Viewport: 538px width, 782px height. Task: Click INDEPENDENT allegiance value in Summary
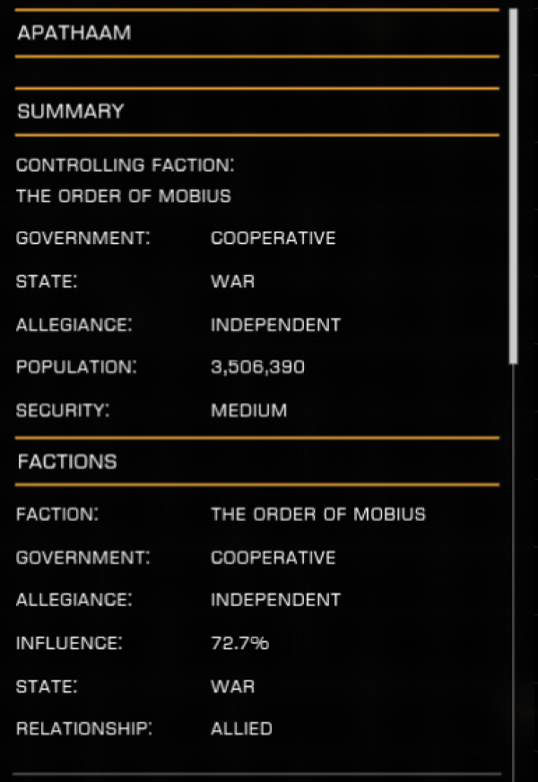[x=276, y=325]
